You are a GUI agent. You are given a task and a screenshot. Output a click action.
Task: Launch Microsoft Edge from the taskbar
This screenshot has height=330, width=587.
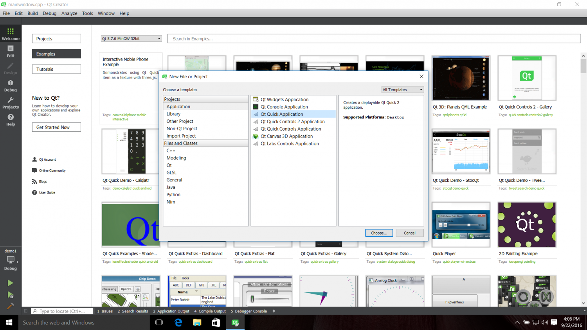178,322
